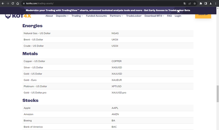Click the Stocks section heading
219x130 pixels.
pyautogui.click(x=30, y=100)
